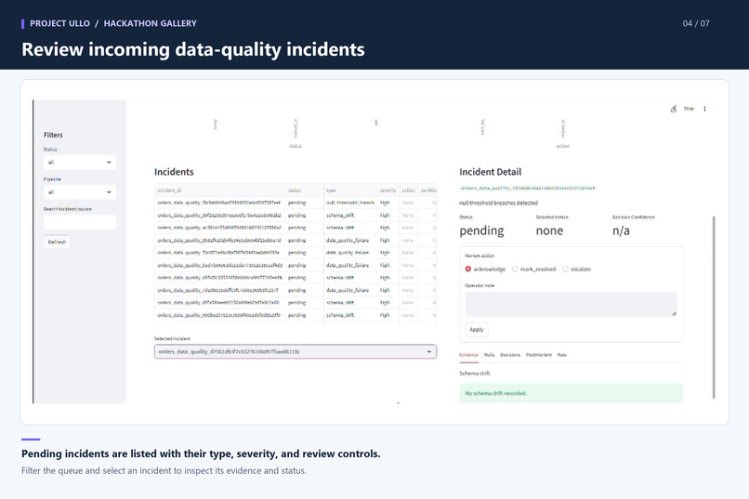Image resolution: width=749 pixels, height=499 pixels.
Task: Apply the selected review action
Action: [x=476, y=330]
